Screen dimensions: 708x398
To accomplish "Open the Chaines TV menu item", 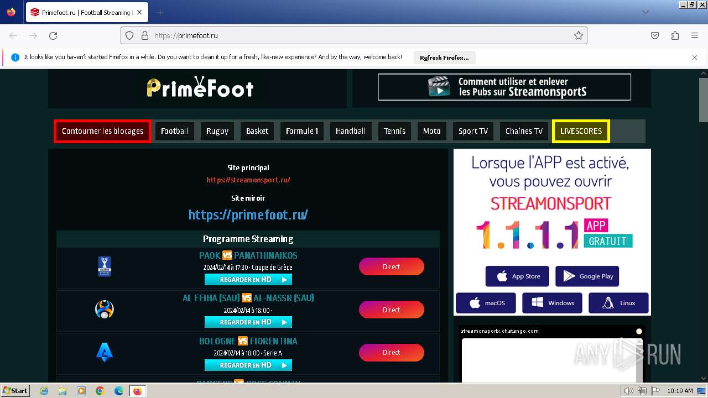I will click(524, 131).
